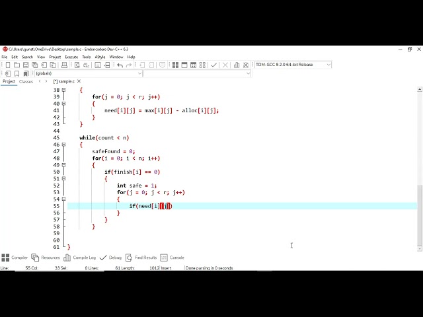
Task: Click the Delete profiling information icon
Action: [x=245, y=65]
